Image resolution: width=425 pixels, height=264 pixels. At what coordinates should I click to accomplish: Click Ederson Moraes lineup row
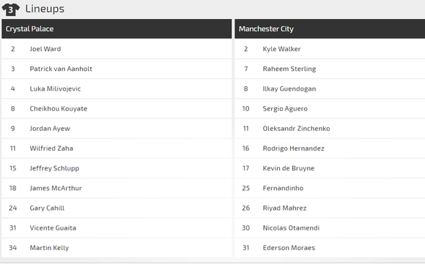click(330, 248)
